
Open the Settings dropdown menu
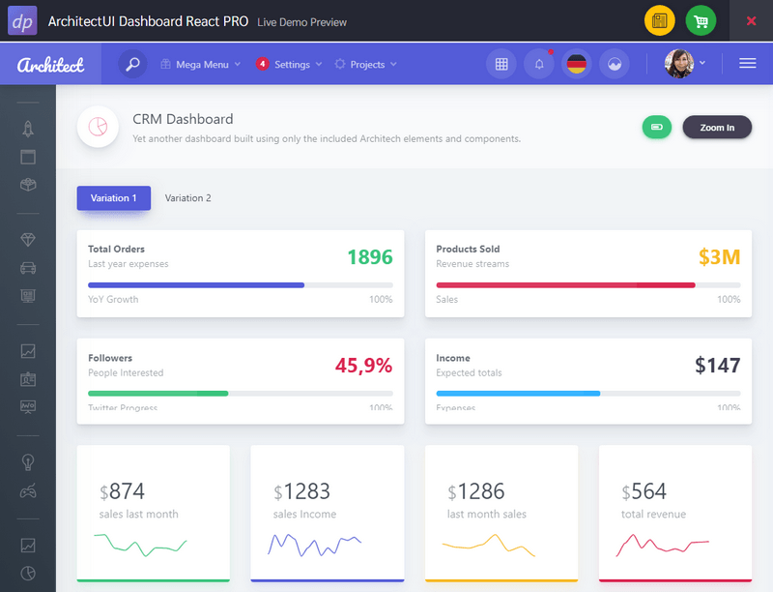click(290, 65)
